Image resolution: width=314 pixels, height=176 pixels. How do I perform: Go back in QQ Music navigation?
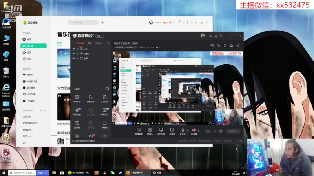pos(58,23)
